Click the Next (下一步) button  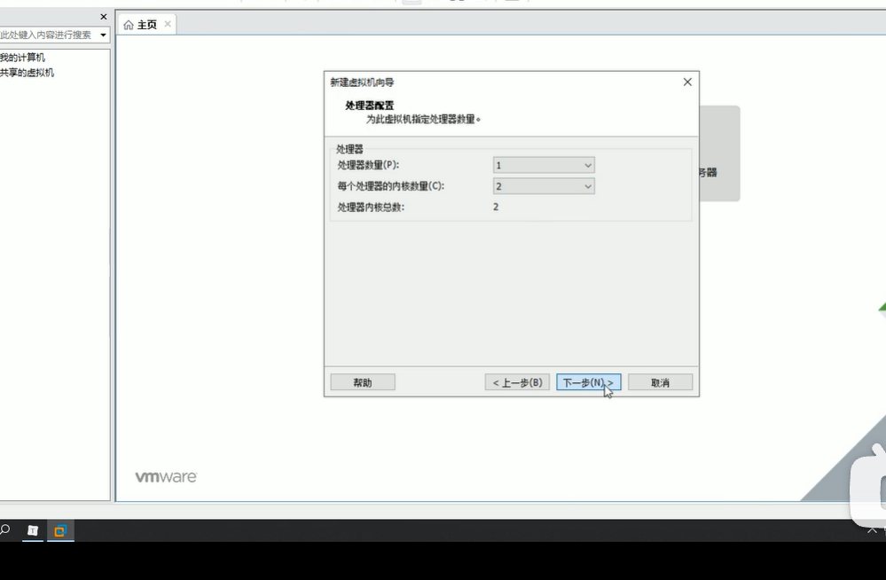(588, 383)
